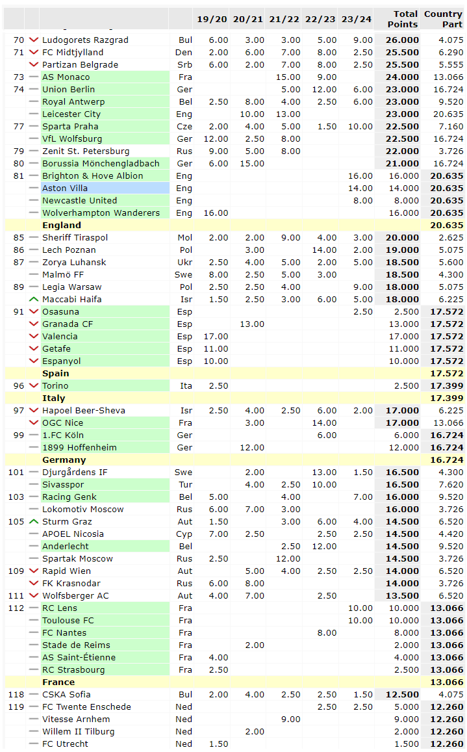
Task: Select the Spain country summary row
Action: (234, 373)
